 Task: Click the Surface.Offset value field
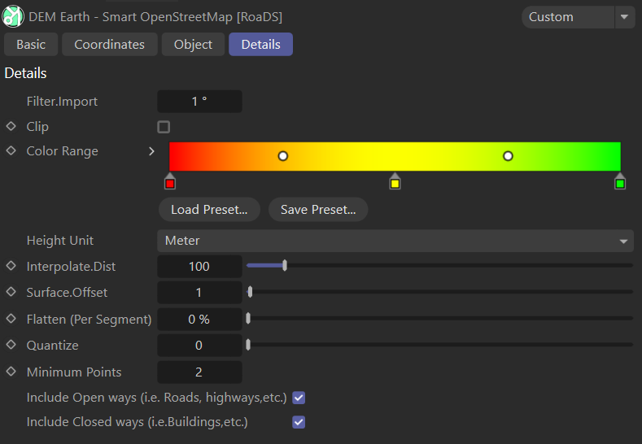point(199,292)
